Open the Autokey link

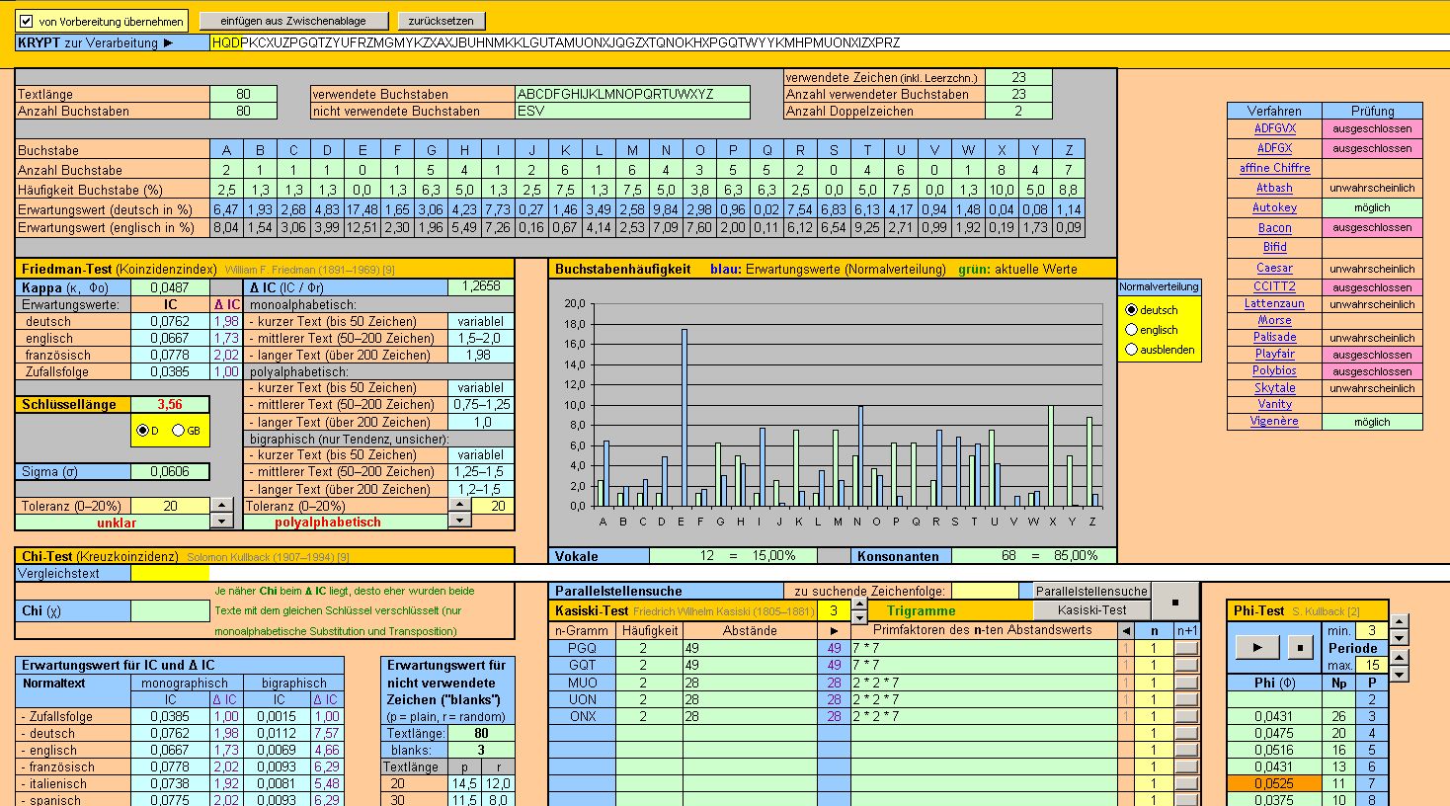click(x=1274, y=207)
